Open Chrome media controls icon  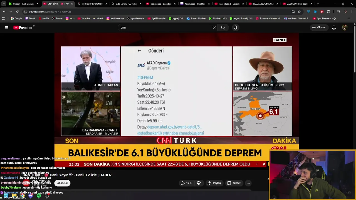(x=338, y=12)
